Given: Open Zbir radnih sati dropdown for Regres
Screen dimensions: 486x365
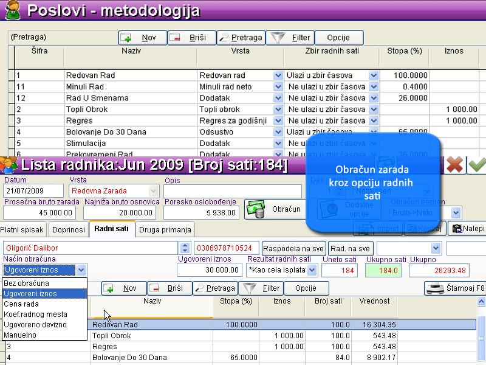Looking at the screenshot, I should tap(374, 120).
